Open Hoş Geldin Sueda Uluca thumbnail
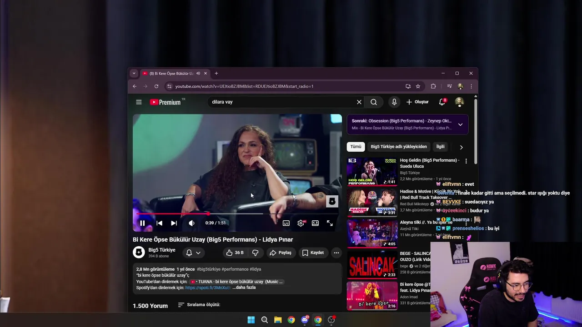This screenshot has width=582, height=327. [372, 172]
